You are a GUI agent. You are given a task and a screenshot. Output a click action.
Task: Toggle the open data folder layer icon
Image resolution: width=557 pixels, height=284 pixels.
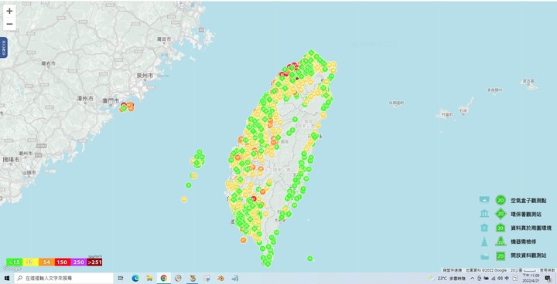pyautogui.click(x=484, y=255)
